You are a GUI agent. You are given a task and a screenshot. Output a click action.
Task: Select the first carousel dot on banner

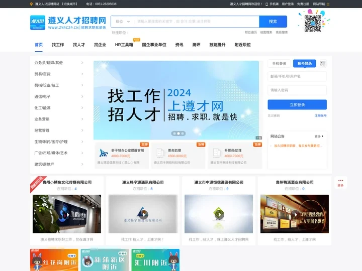pyautogui.click(x=174, y=133)
